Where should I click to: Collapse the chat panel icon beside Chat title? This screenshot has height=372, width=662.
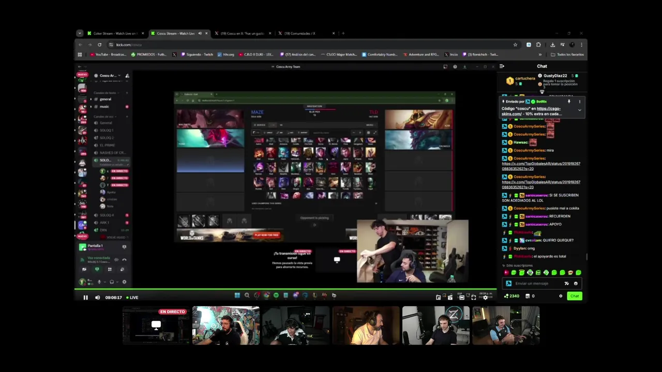[x=502, y=66]
